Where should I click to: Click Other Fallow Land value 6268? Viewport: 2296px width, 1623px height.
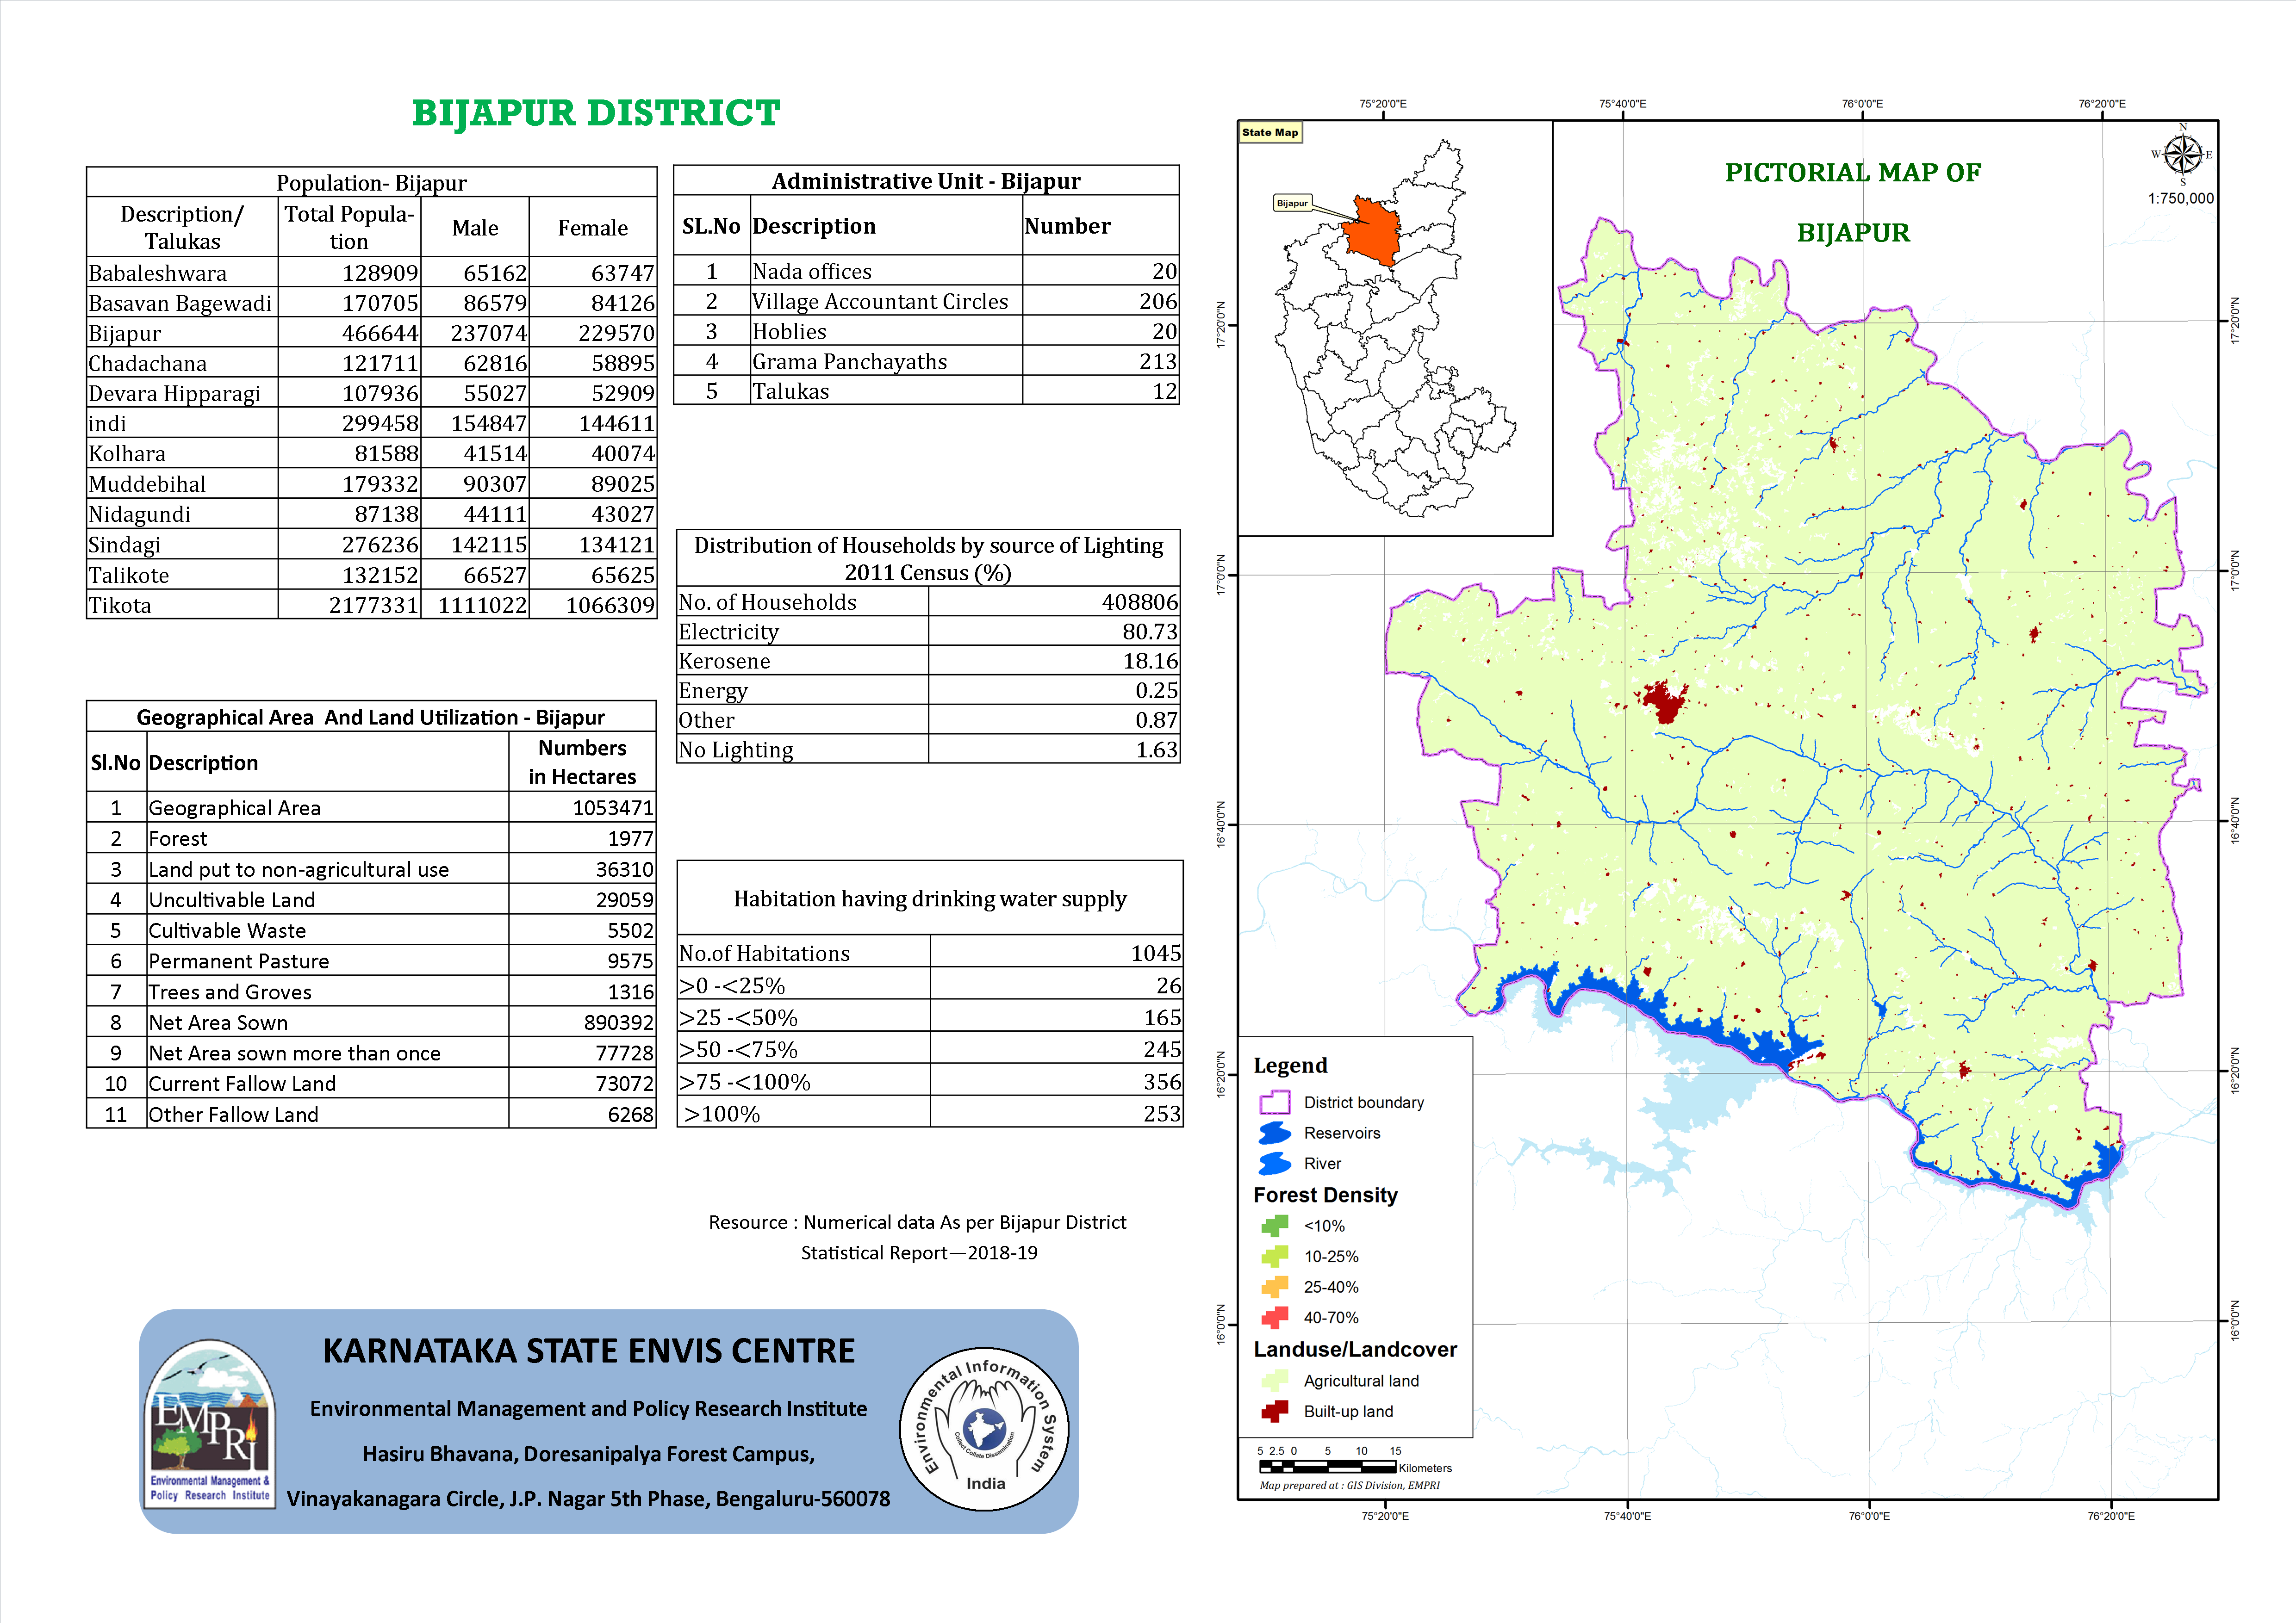pos(631,1115)
